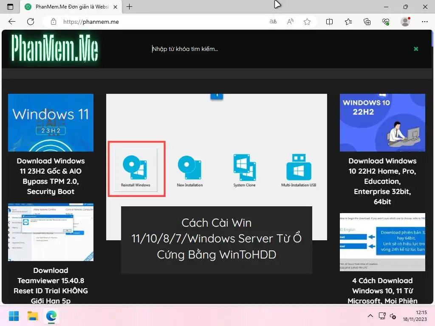View site information via the lock icon
The height and width of the screenshot is (326, 435).
pyautogui.click(x=54, y=22)
